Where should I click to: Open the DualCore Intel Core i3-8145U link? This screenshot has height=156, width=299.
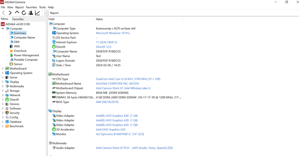(128, 79)
